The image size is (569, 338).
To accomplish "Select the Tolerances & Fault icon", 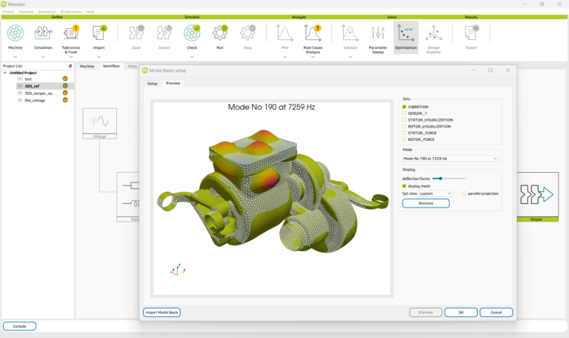I will click(71, 33).
